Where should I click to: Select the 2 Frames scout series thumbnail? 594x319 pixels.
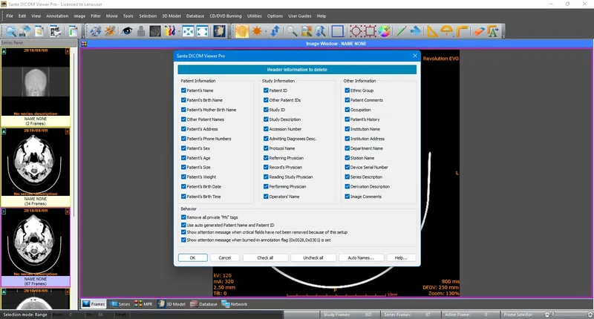[x=36, y=87]
